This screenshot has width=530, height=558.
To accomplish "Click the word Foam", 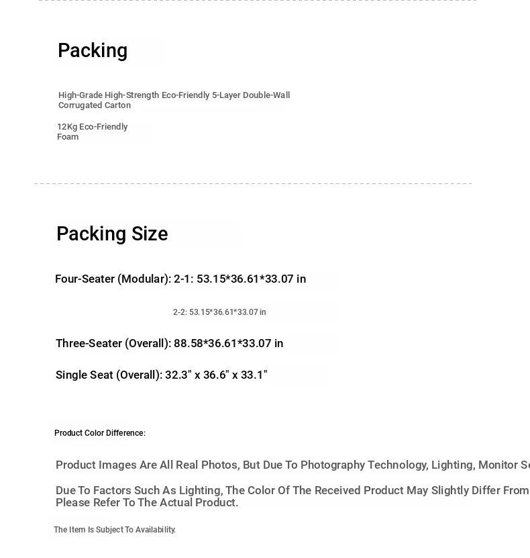I will 68,137.
